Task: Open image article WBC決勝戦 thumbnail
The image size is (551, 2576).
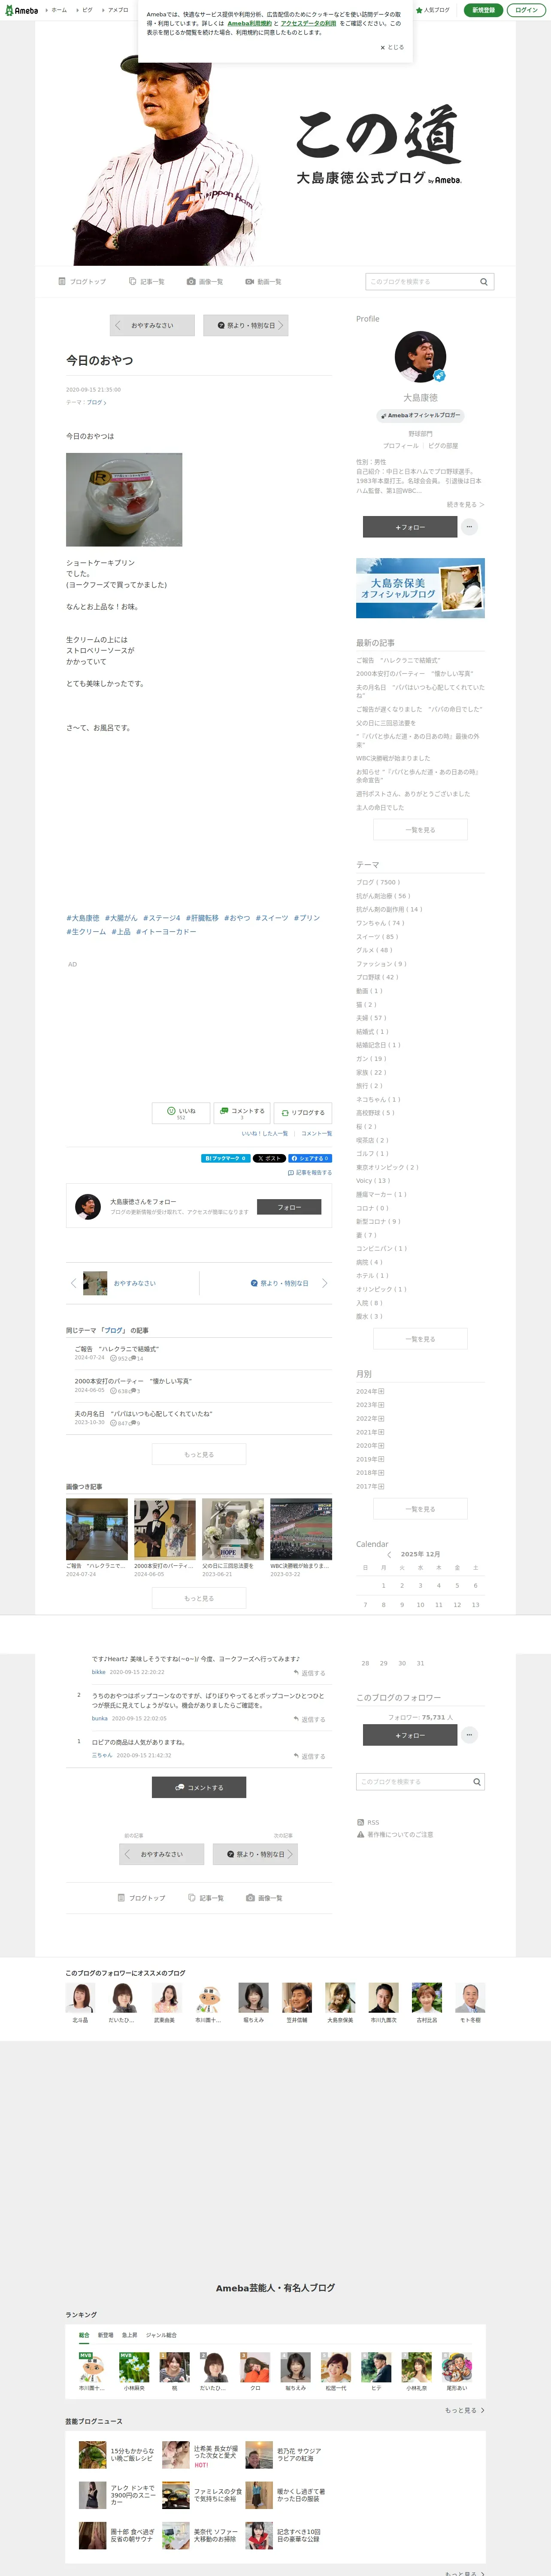Action: [301, 1529]
